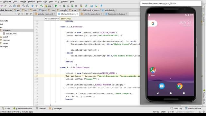
Task: Open the Gradle Console
Action: point(193,108)
